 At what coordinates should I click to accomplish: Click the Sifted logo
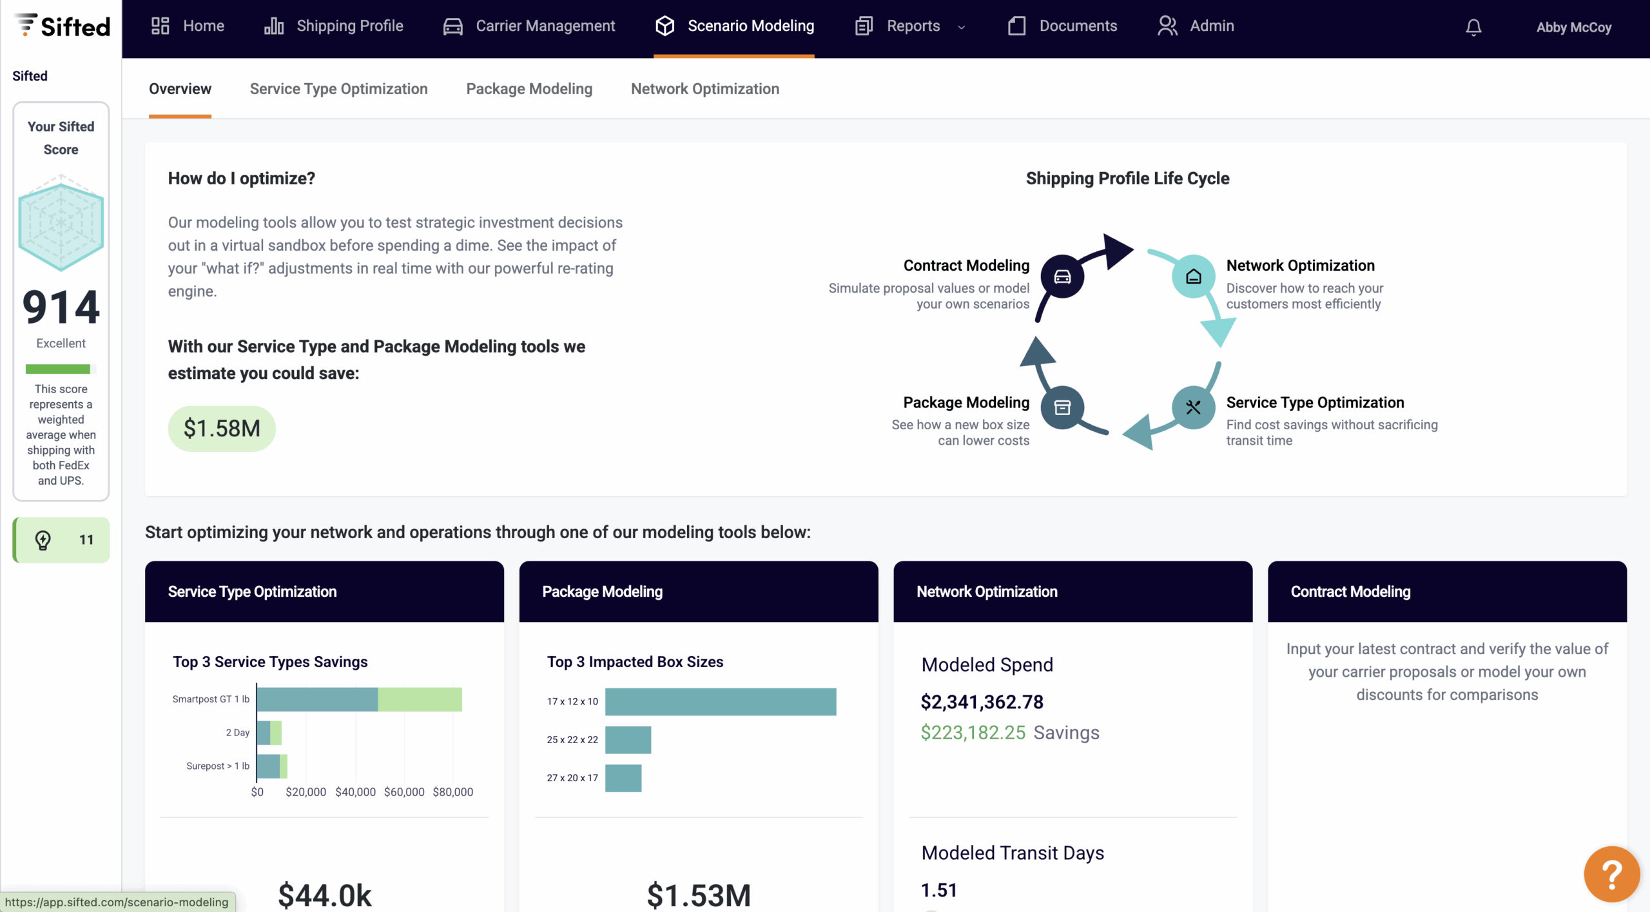[x=62, y=26]
